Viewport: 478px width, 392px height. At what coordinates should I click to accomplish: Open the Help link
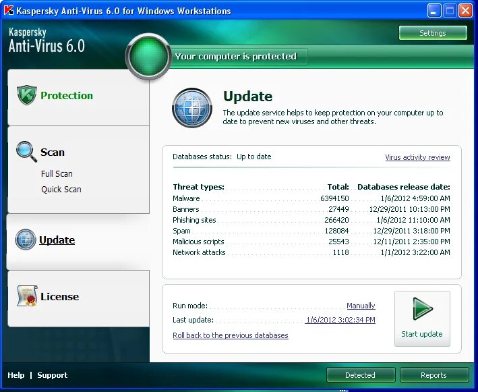pos(16,375)
